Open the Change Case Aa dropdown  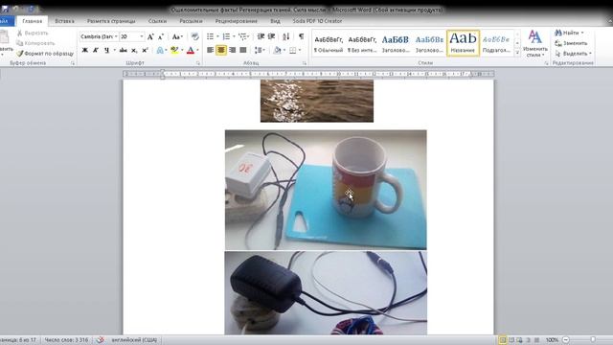coord(177,36)
